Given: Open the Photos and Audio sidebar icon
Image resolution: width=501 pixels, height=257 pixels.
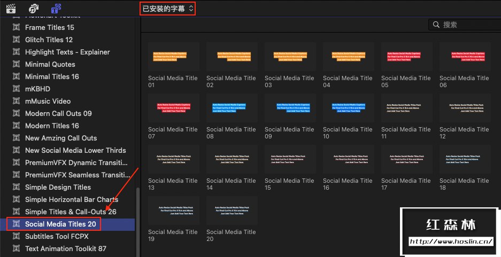Looking at the screenshot, I should click(x=34, y=9).
